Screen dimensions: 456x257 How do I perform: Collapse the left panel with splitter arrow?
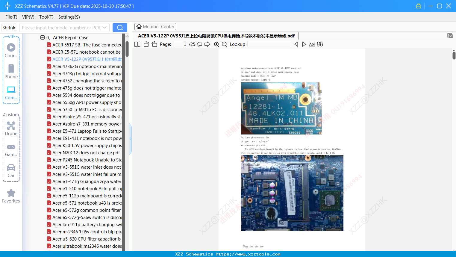tap(130, 138)
